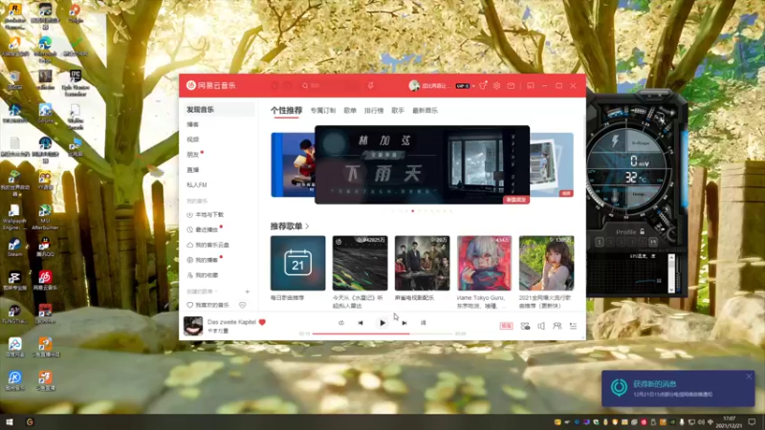This screenshot has height=430, width=765.
Task: Select 发现音乐 in the sidebar
Action: 217,110
